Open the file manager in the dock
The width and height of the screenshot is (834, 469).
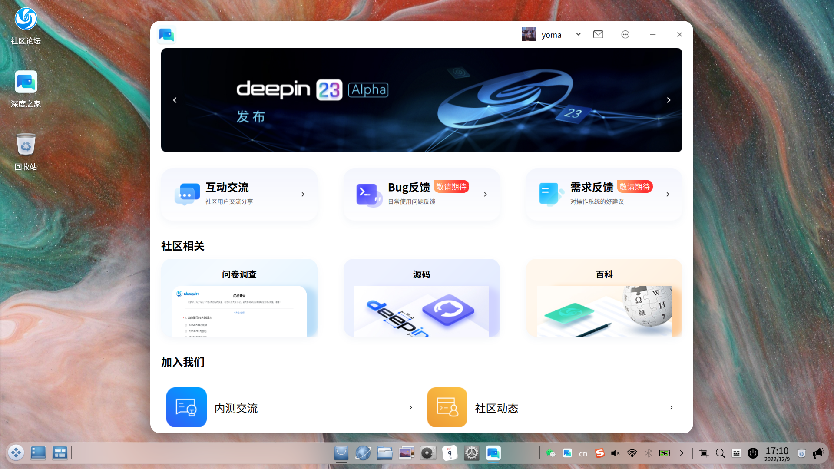point(384,453)
